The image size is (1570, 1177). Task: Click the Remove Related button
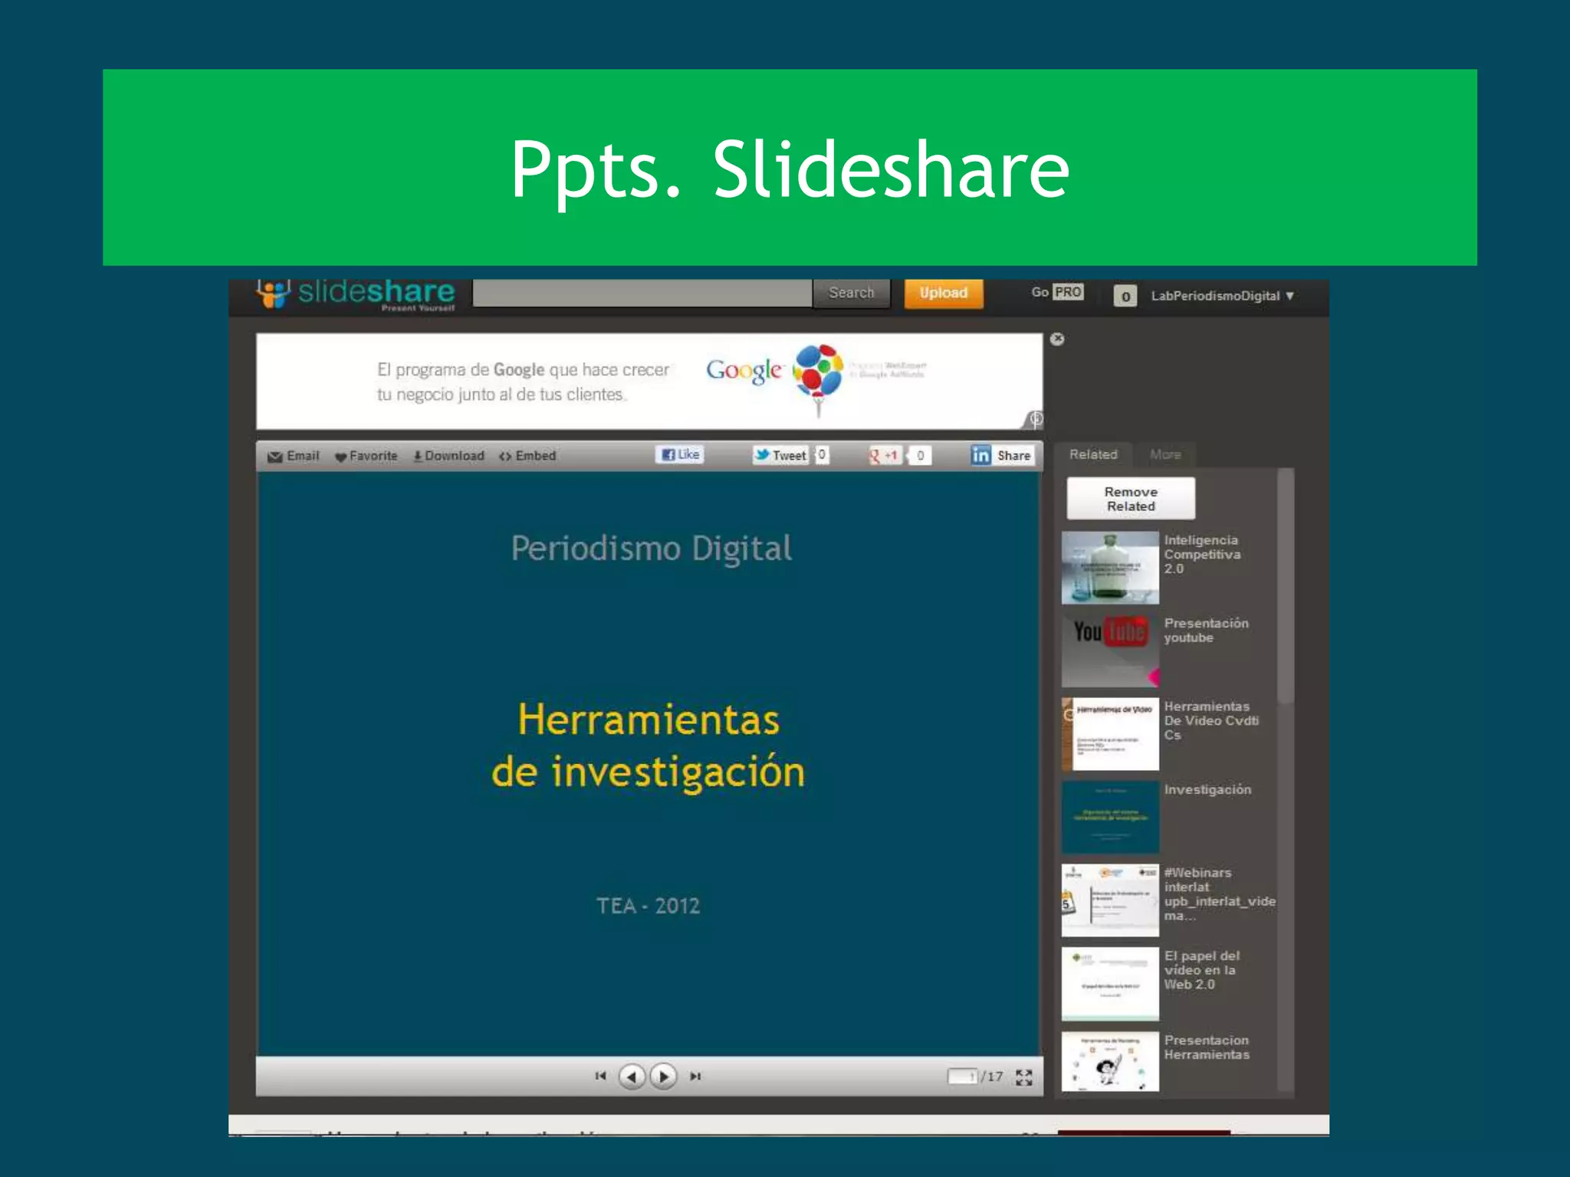[1131, 499]
